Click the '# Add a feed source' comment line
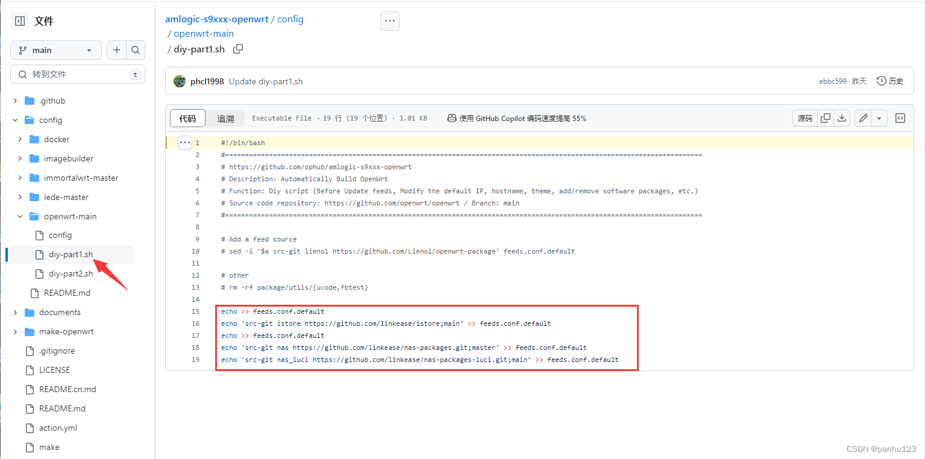 pyautogui.click(x=259, y=239)
